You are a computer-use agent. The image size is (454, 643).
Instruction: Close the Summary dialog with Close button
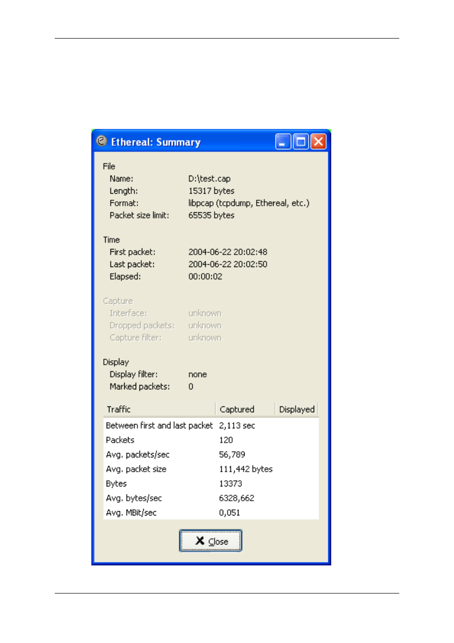click(x=210, y=541)
